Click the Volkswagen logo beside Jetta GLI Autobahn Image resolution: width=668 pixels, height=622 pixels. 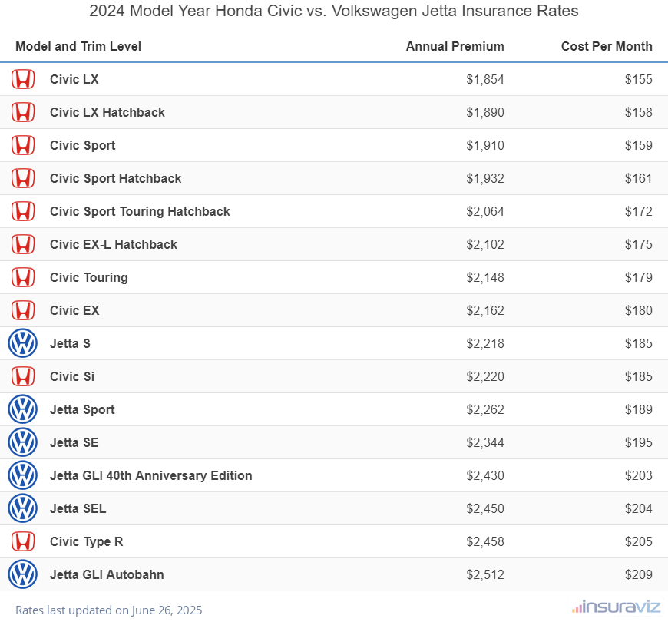pos(22,574)
